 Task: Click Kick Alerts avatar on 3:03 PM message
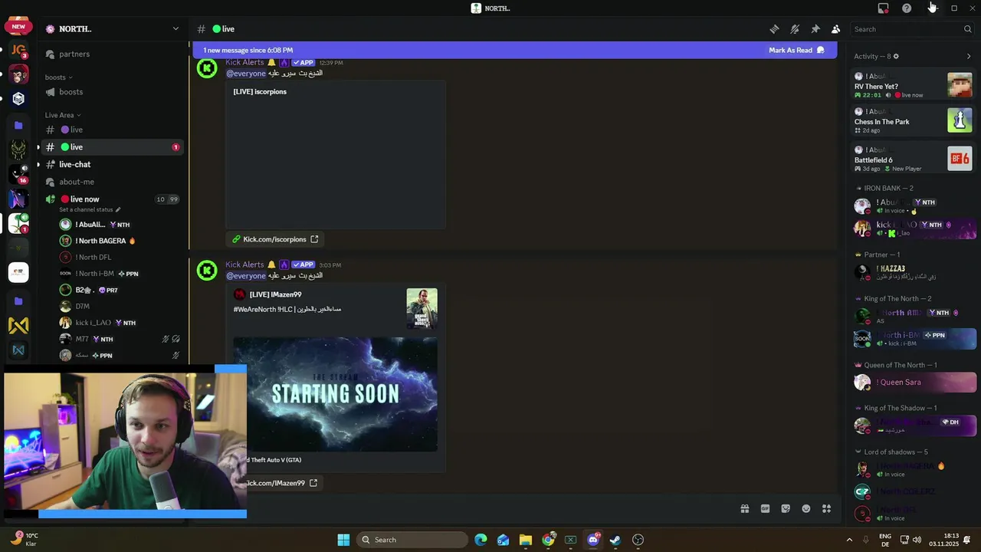coord(207,271)
